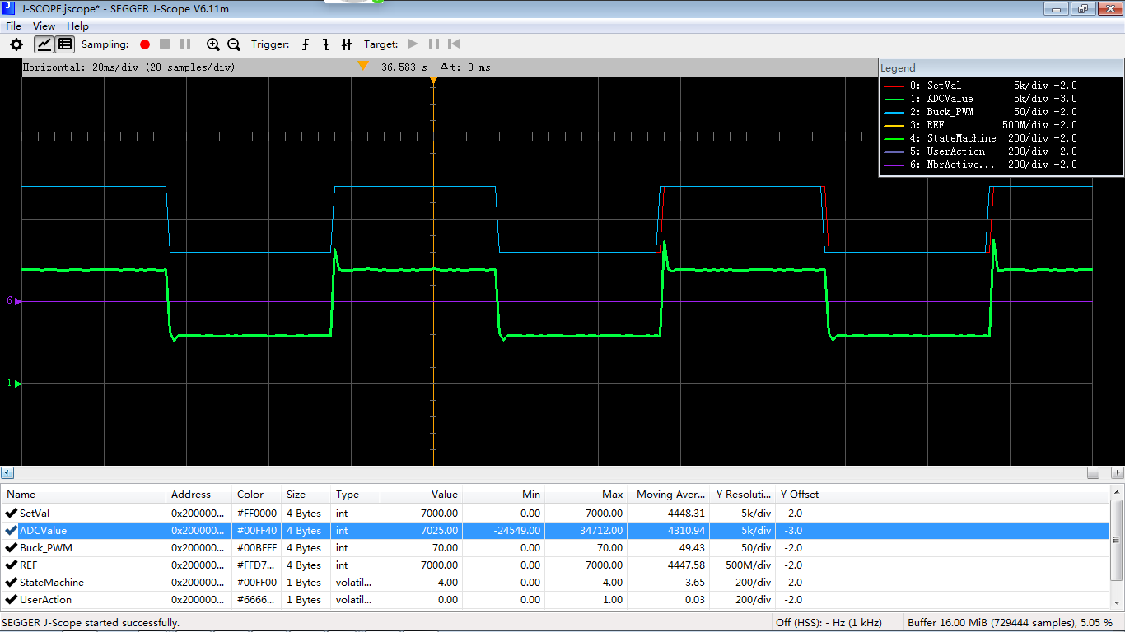Click Y Resoluti... column header
This screenshot has width=1125, height=632.
[x=742, y=495]
